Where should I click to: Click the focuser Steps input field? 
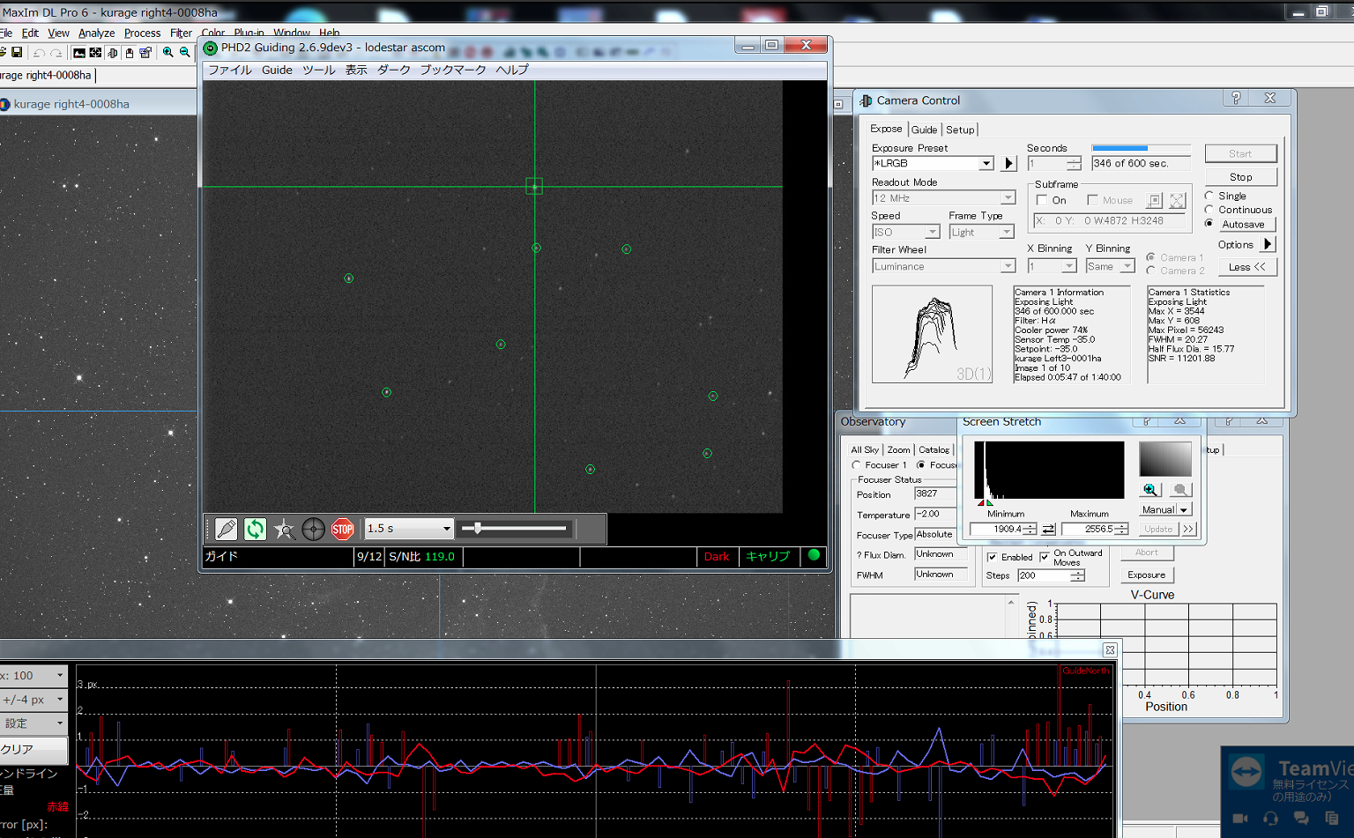click(x=1044, y=575)
